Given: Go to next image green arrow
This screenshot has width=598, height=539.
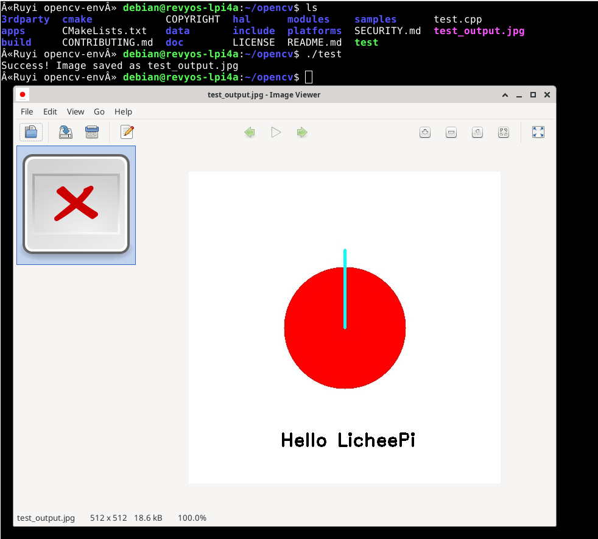Looking at the screenshot, I should point(302,132).
